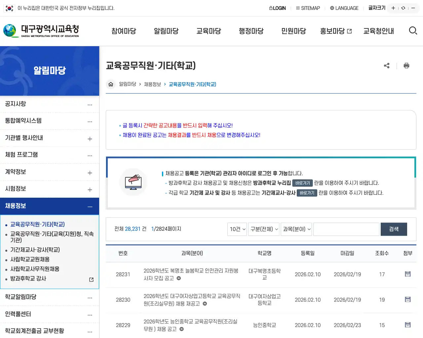The width and height of the screenshot is (423, 338).
Task: Increase the font size with the plus icon
Action: (393, 8)
